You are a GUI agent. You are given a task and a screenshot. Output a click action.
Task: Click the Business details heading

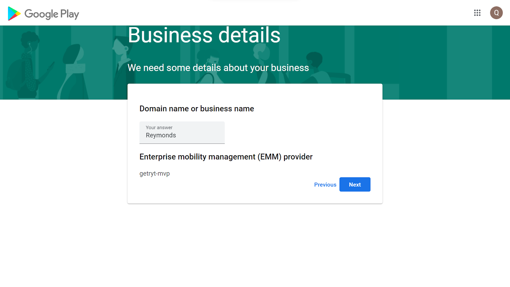[x=204, y=35]
